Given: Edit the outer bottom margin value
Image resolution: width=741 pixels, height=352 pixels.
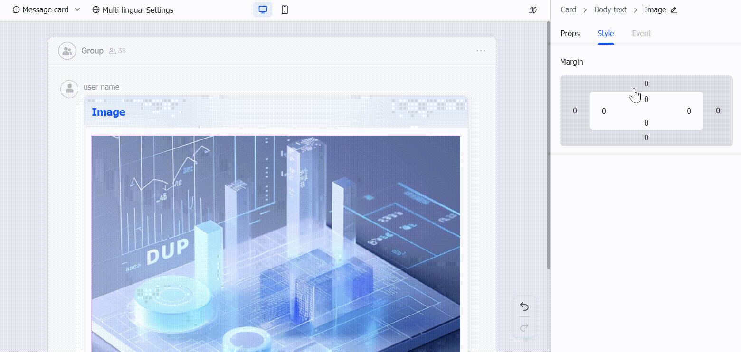Looking at the screenshot, I should click(646, 138).
